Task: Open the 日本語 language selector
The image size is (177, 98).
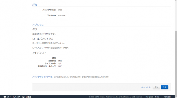Action: pos(28,97)
